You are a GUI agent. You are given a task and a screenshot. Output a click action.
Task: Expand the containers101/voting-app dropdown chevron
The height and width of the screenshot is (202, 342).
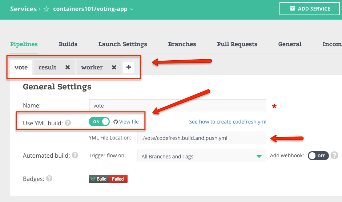pos(132,9)
